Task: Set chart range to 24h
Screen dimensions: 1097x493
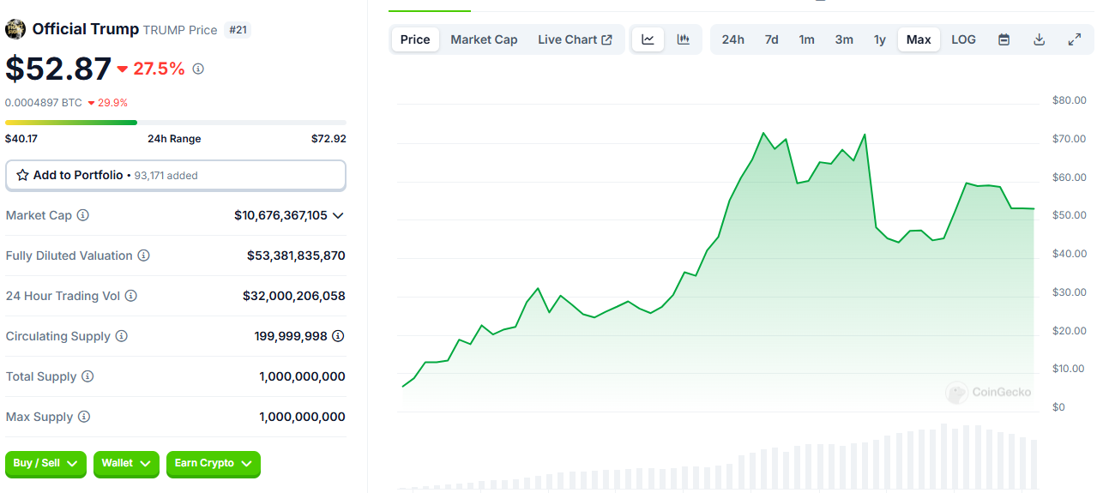Action: 732,39
